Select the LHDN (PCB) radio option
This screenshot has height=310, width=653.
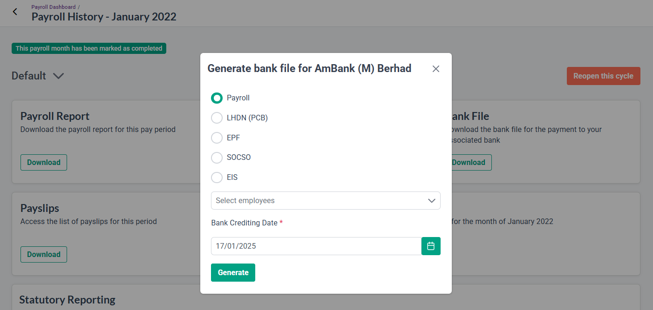tap(217, 118)
